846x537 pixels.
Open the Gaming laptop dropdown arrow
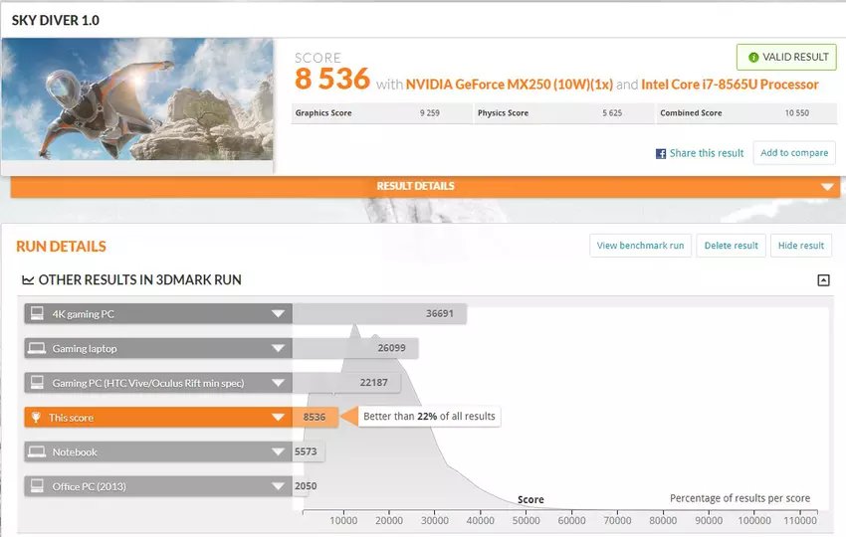point(279,349)
